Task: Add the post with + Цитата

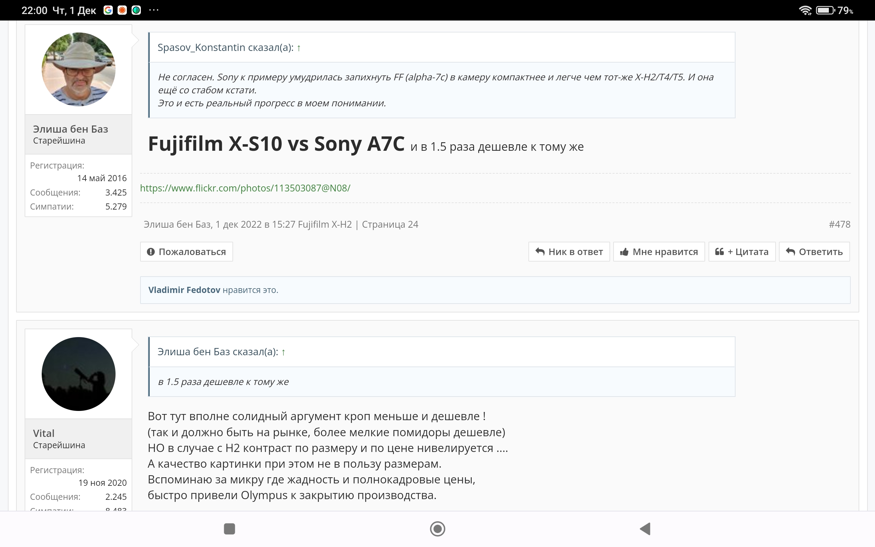Action: tap(742, 252)
